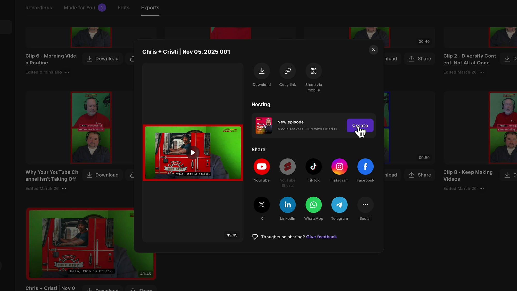Screen dimensions: 517x291
Task: Open Share via mobile QR code option
Action: [x=313, y=71]
